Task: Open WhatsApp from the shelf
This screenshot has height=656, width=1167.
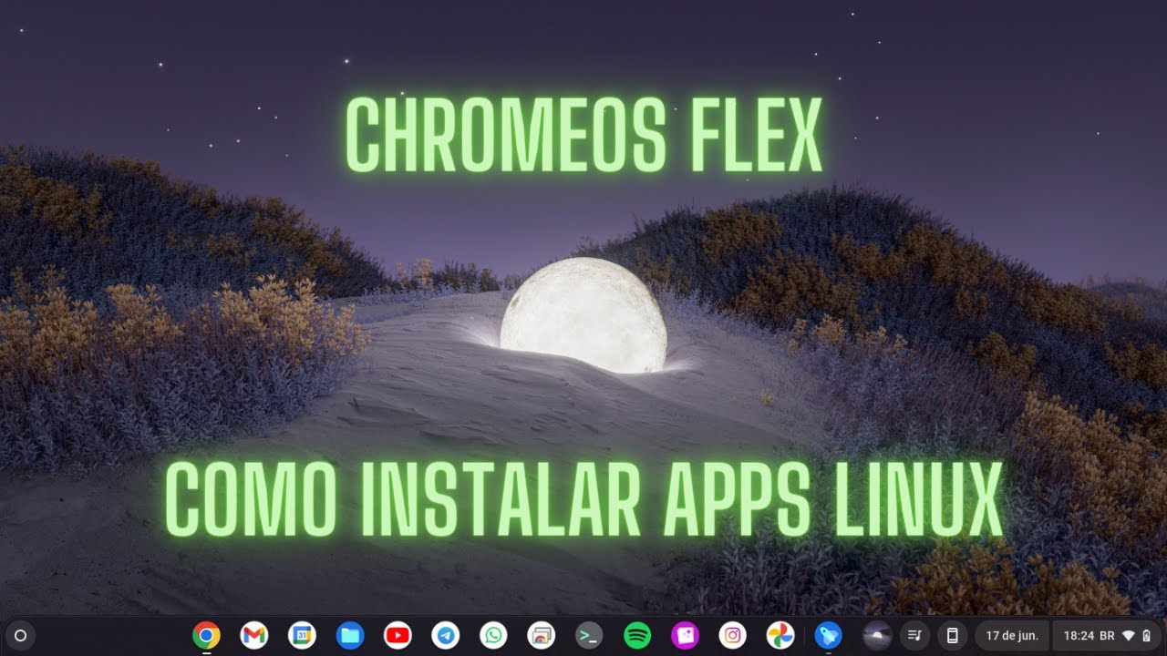Action: (493, 635)
